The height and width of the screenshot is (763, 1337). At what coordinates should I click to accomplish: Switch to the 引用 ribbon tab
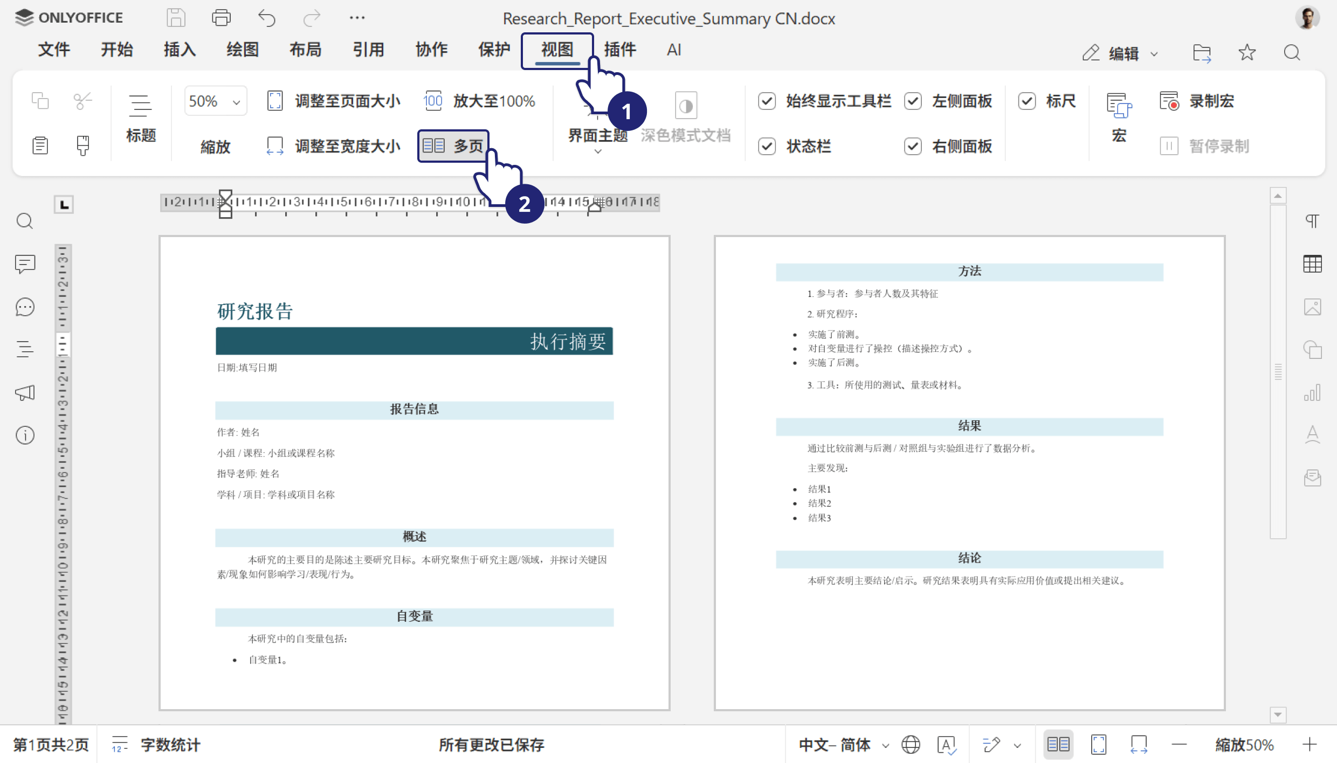(x=369, y=49)
